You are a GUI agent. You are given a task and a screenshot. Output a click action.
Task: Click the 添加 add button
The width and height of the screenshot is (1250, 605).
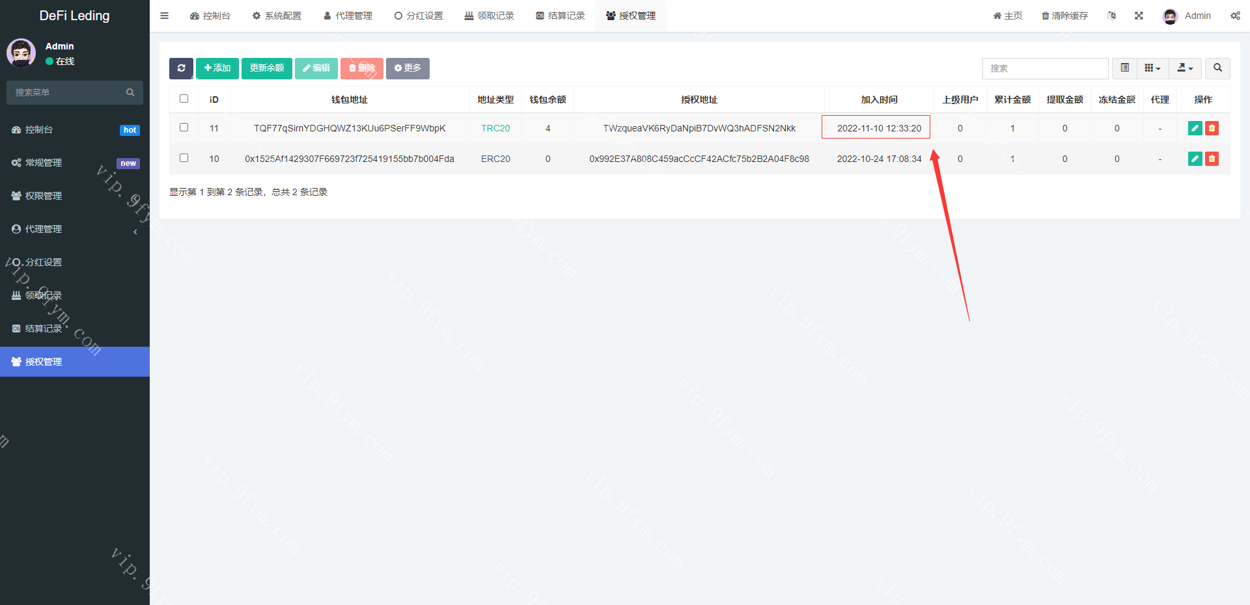[217, 68]
